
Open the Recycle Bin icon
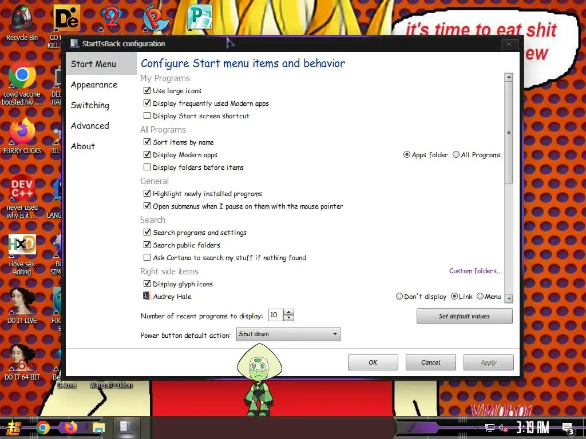click(22, 18)
